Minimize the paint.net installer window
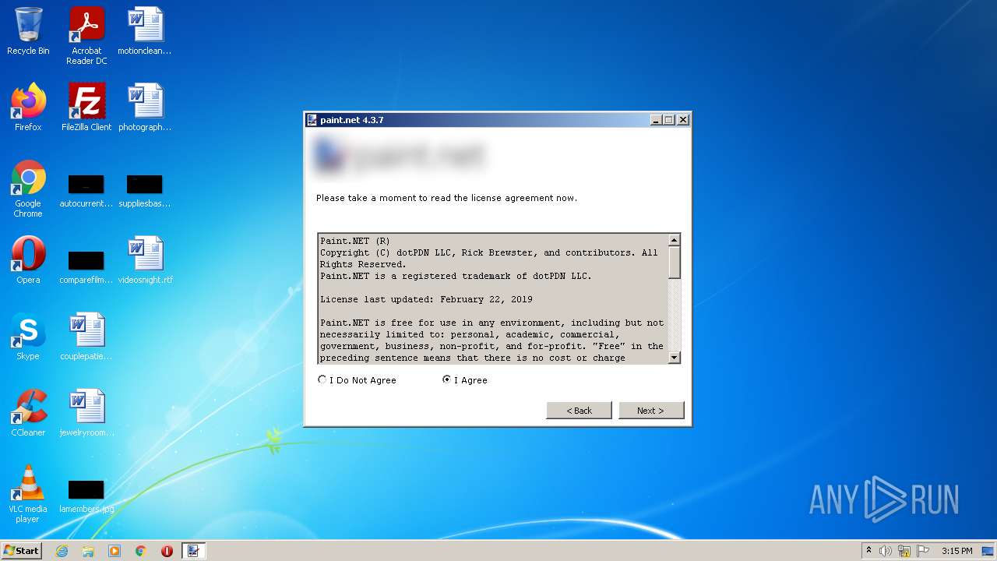Screen dimensions: 997x561 click(x=656, y=120)
